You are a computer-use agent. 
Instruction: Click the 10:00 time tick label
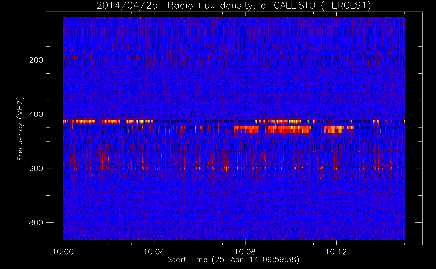(63, 252)
